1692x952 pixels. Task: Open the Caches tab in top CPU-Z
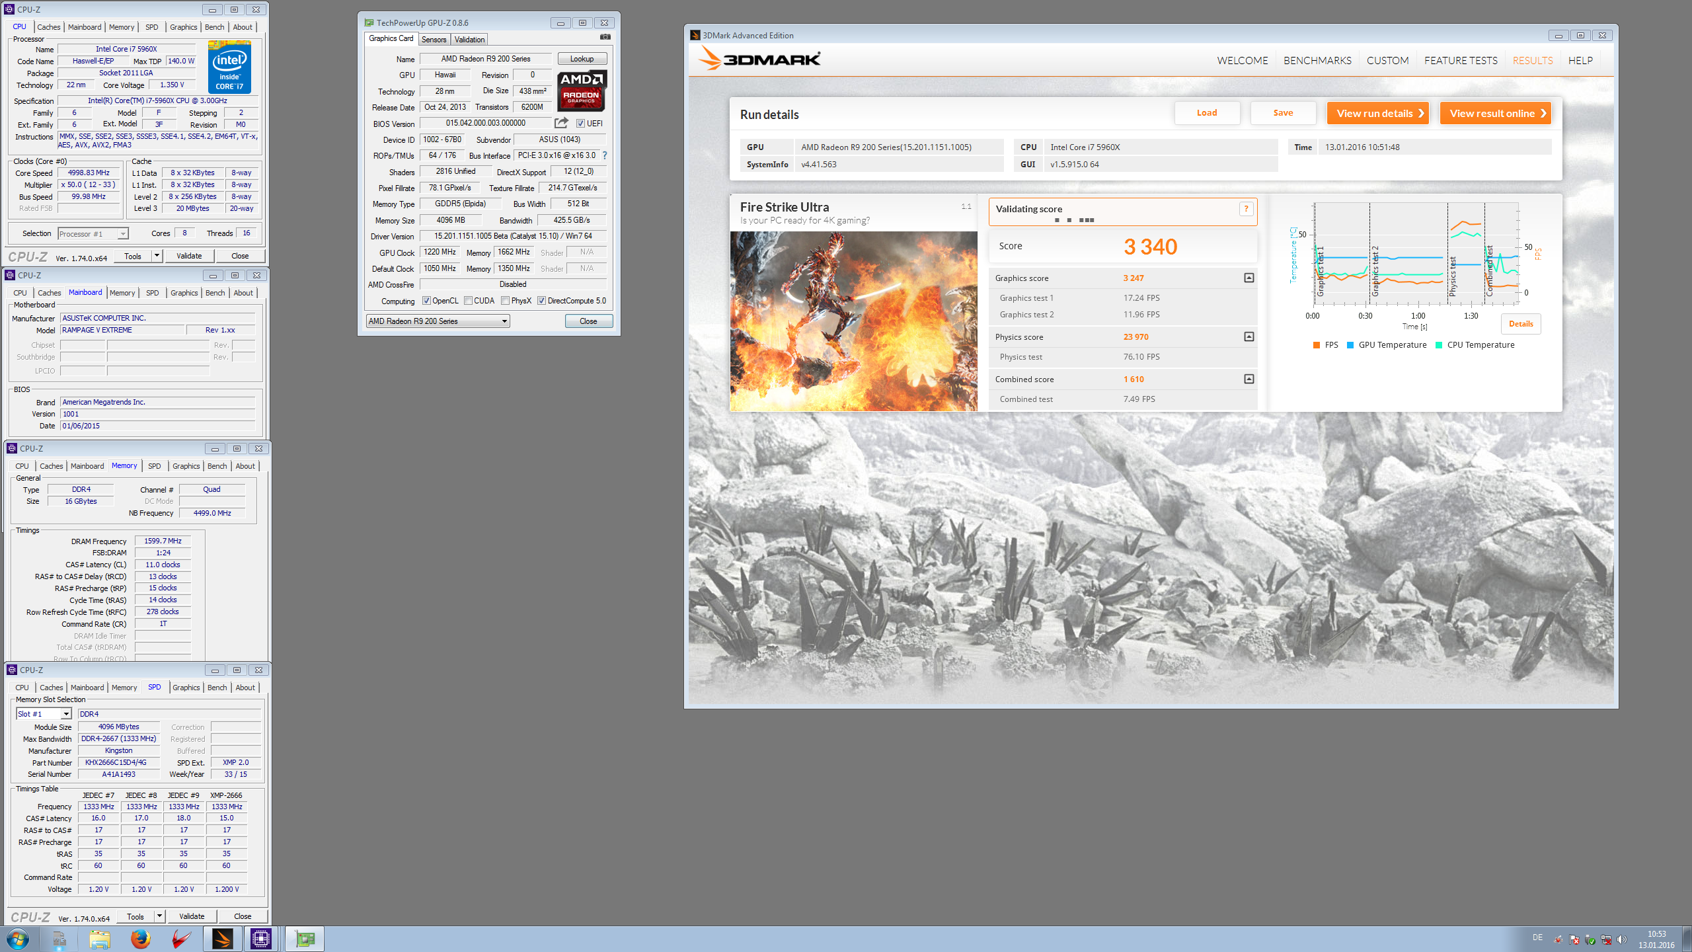click(x=48, y=27)
